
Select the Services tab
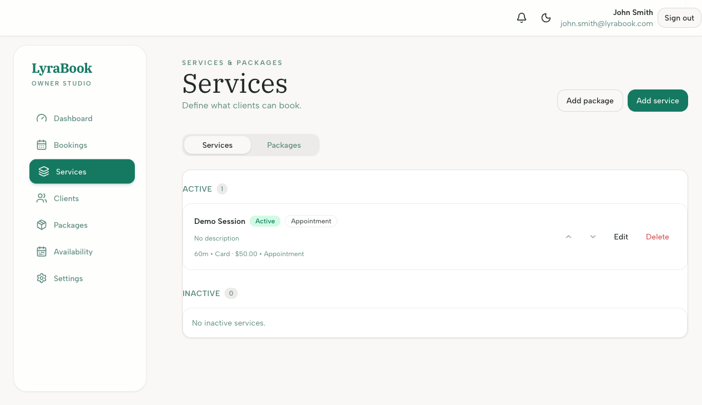[217, 144]
